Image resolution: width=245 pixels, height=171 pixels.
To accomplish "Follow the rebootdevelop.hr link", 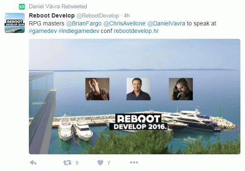I will (136, 31).
